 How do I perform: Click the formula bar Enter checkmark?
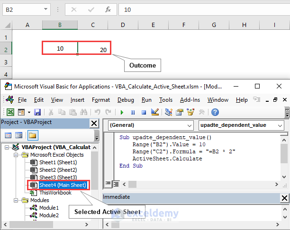click(91, 9)
